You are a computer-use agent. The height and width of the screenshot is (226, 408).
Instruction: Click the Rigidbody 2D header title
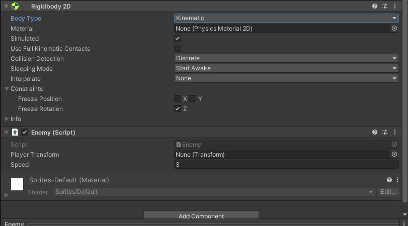51,6
